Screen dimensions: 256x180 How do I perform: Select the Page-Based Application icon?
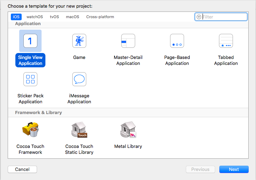click(x=177, y=41)
